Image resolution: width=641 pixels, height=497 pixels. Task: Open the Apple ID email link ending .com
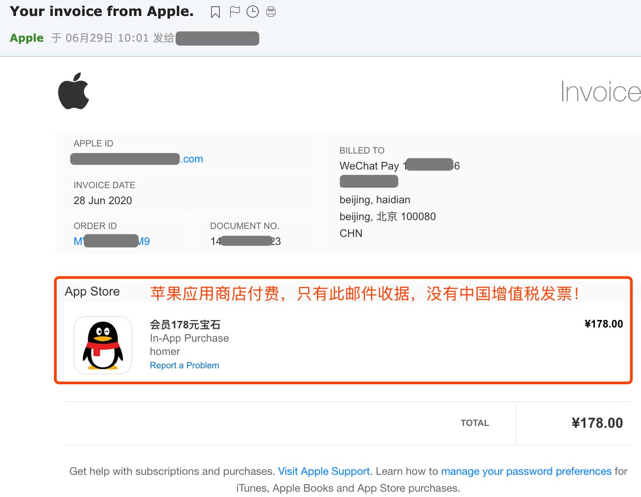pos(137,159)
